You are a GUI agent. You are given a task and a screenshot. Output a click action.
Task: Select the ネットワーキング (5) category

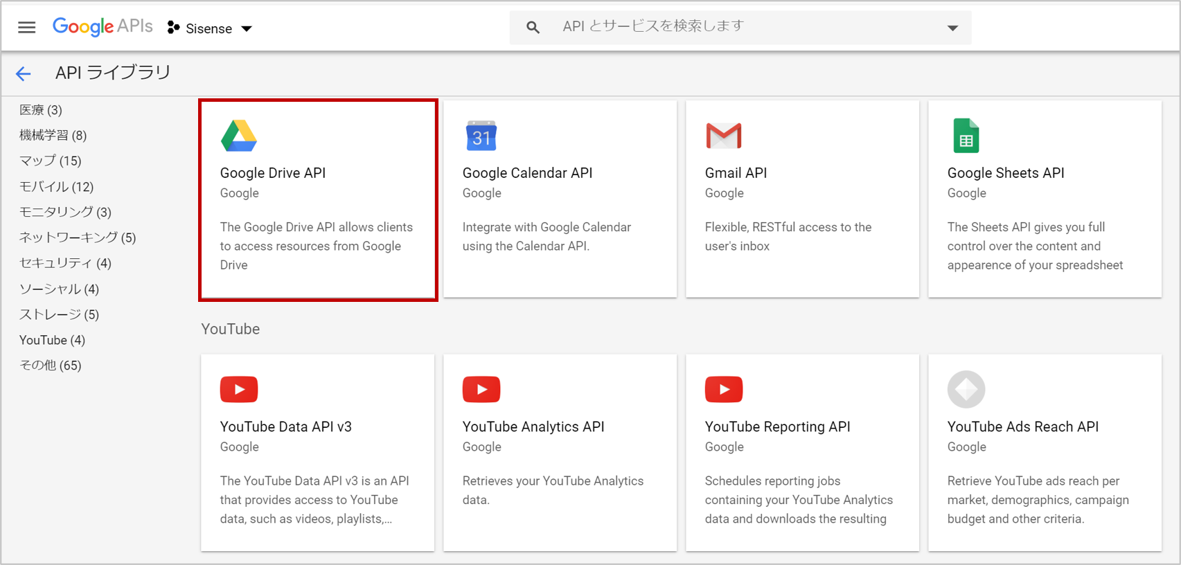point(78,237)
